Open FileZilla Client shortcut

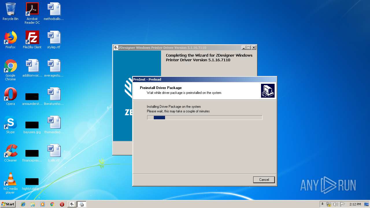coord(32,40)
